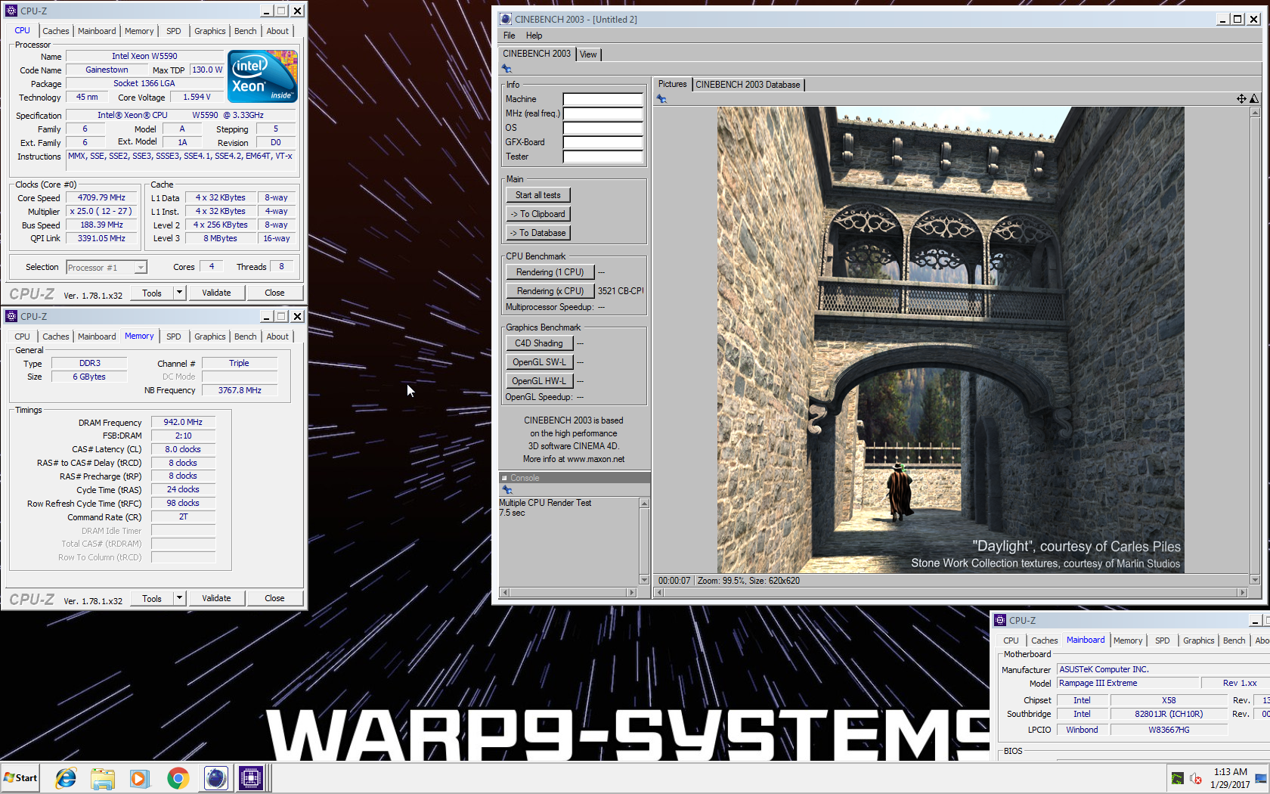Click the move cross icon in picture viewer

pyautogui.click(x=1241, y=99)
